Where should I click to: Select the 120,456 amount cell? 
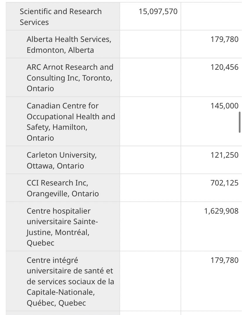pos(224,67)
